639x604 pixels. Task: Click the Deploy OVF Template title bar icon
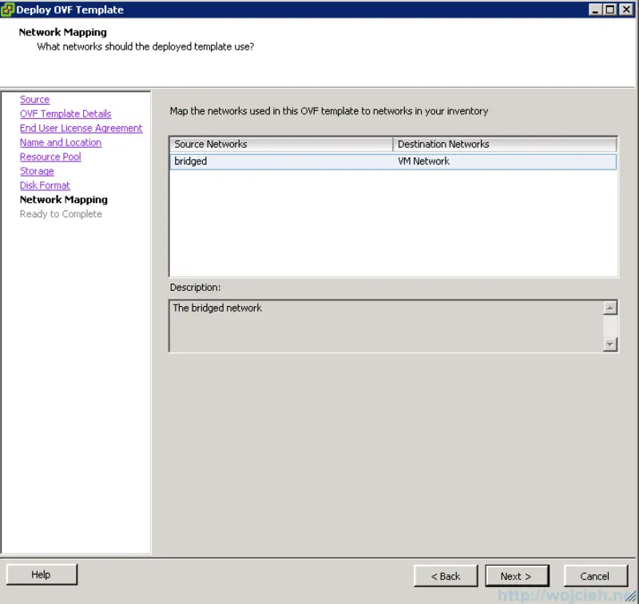coord(8,9)
